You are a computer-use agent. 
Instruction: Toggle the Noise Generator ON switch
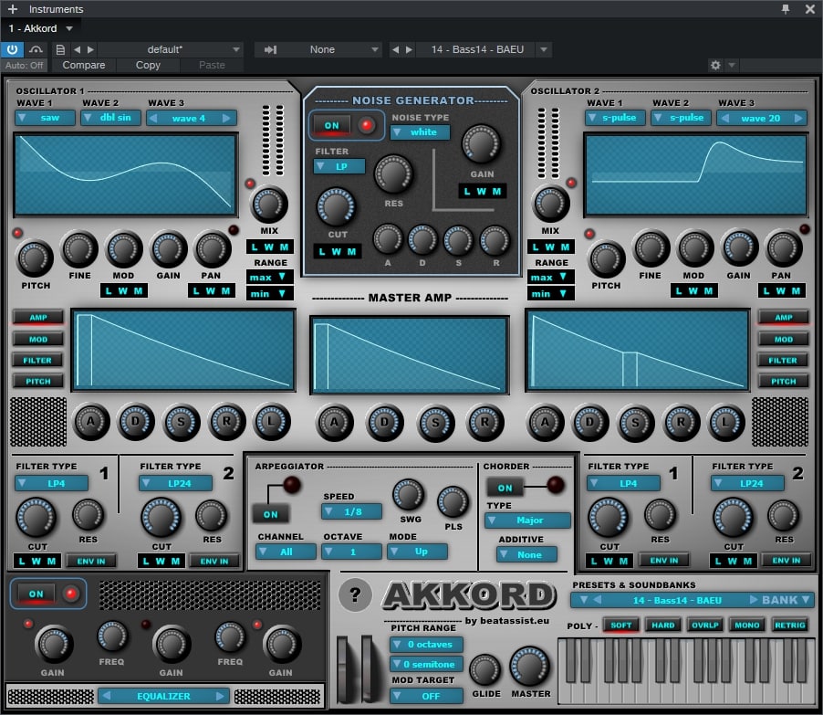coord(331,126)
